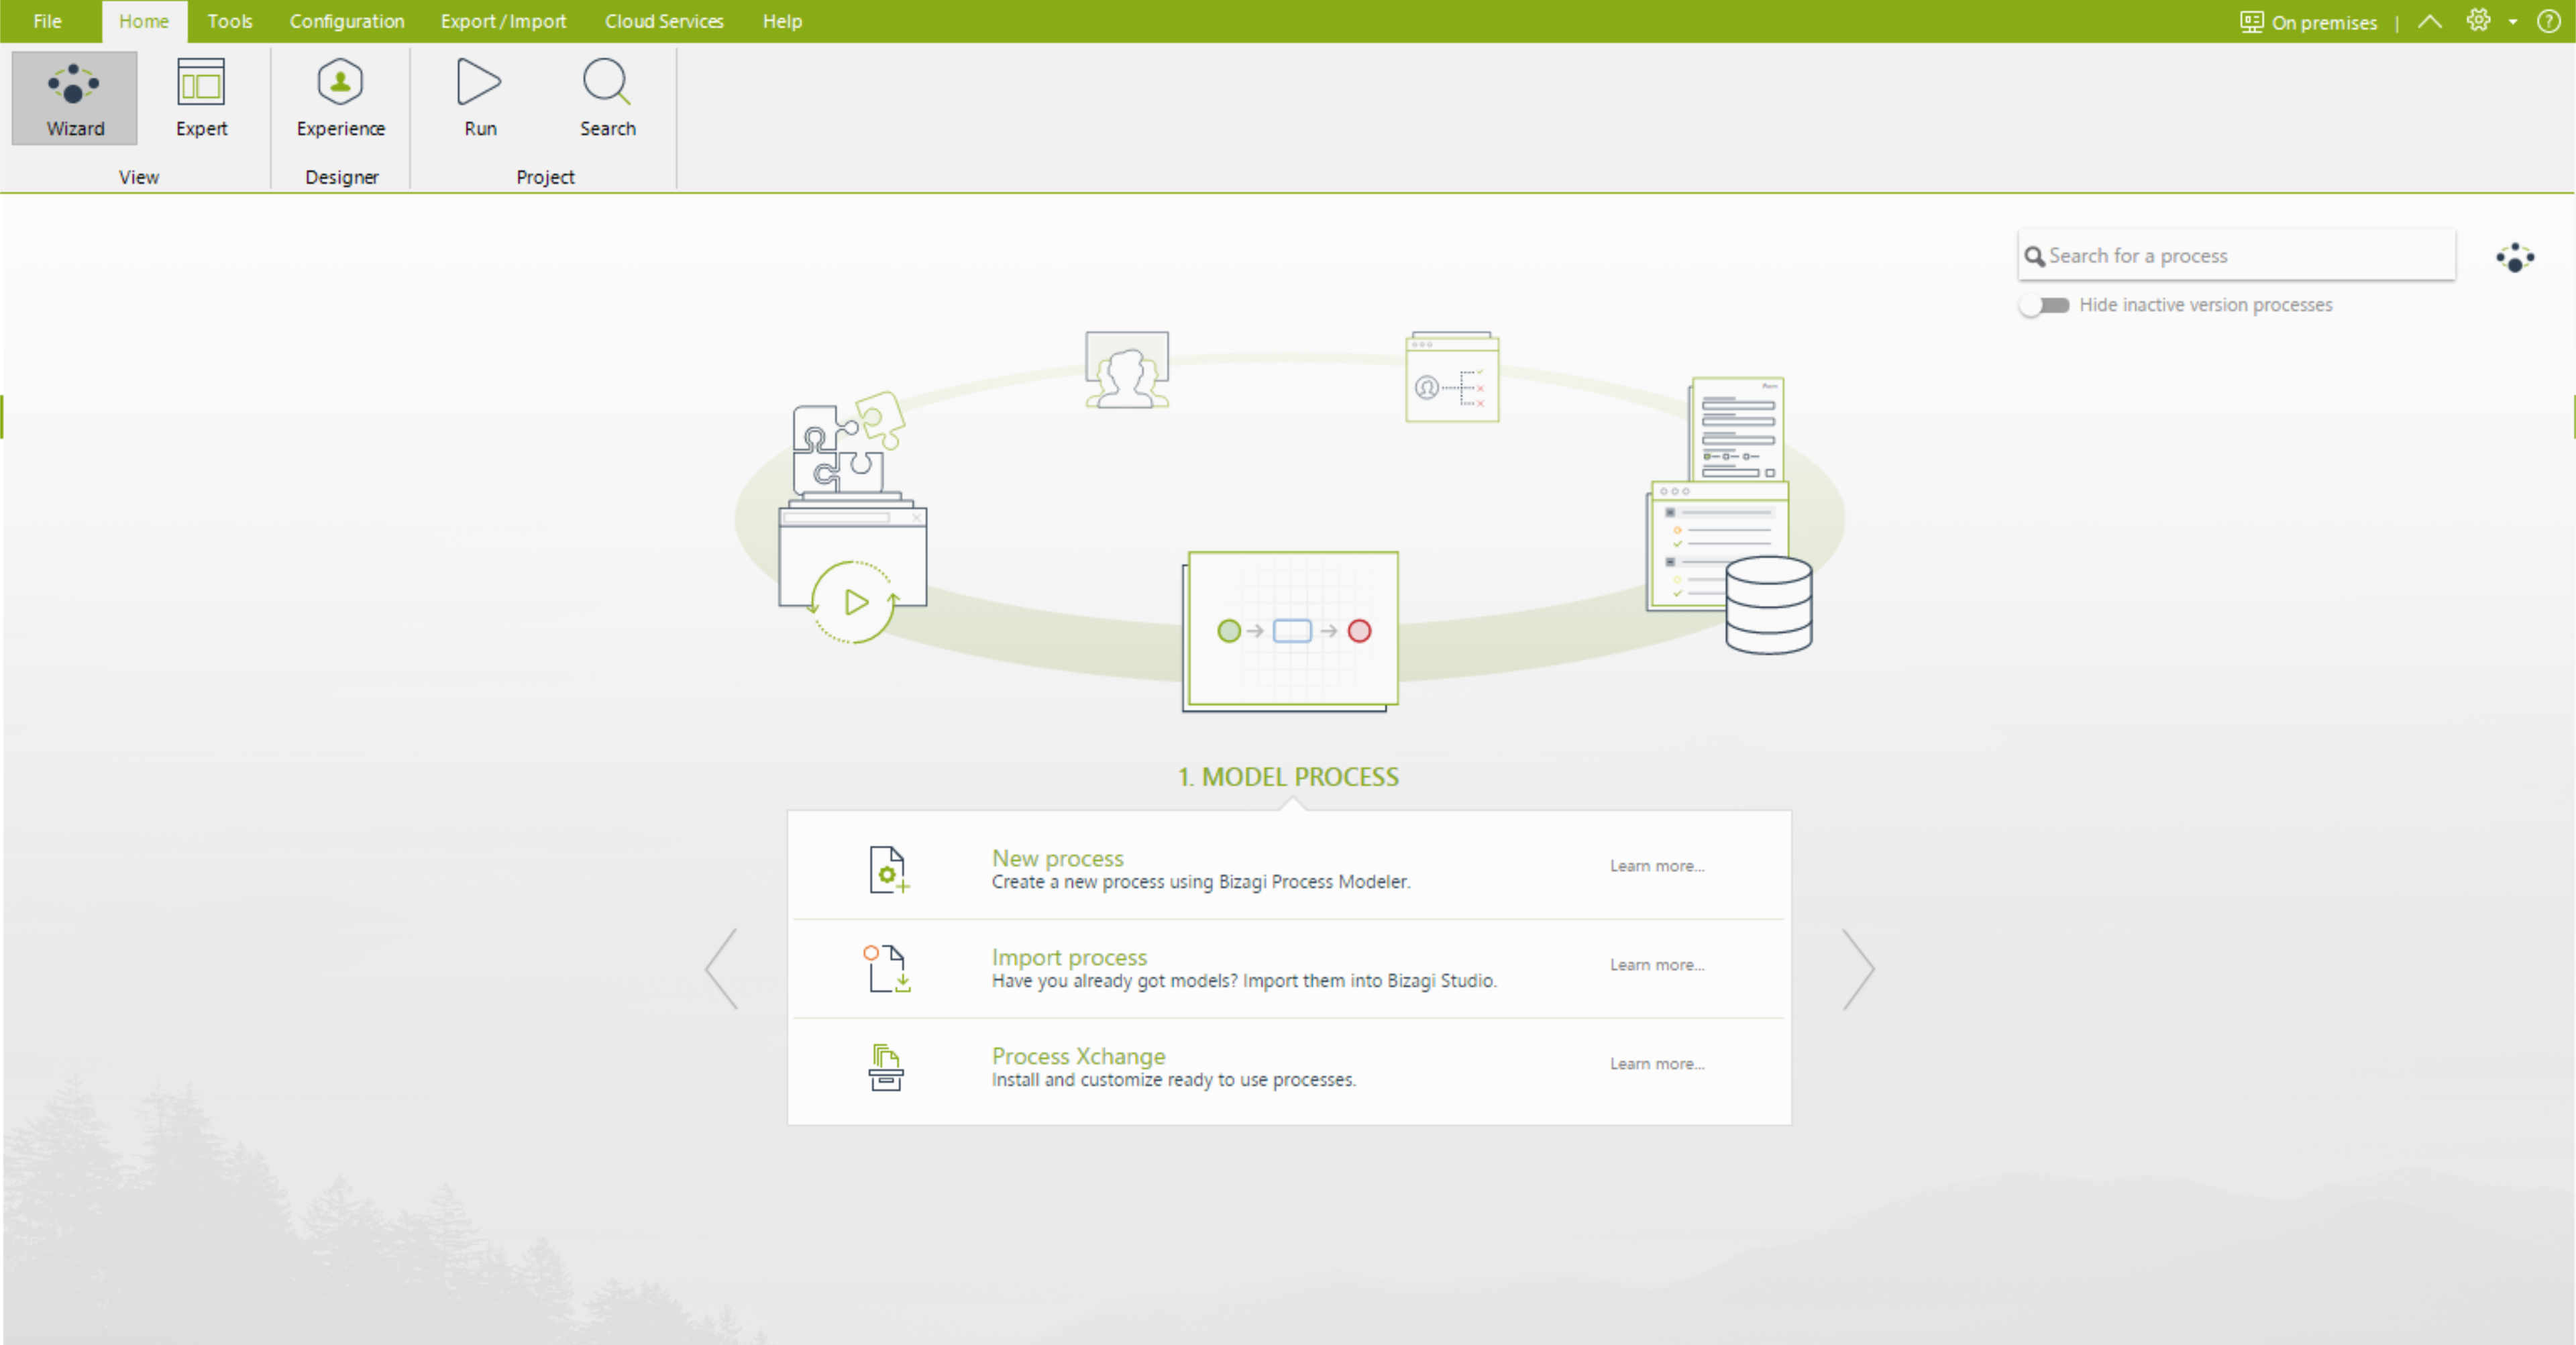Click the On premises environment indicator

click(2308, 22)
